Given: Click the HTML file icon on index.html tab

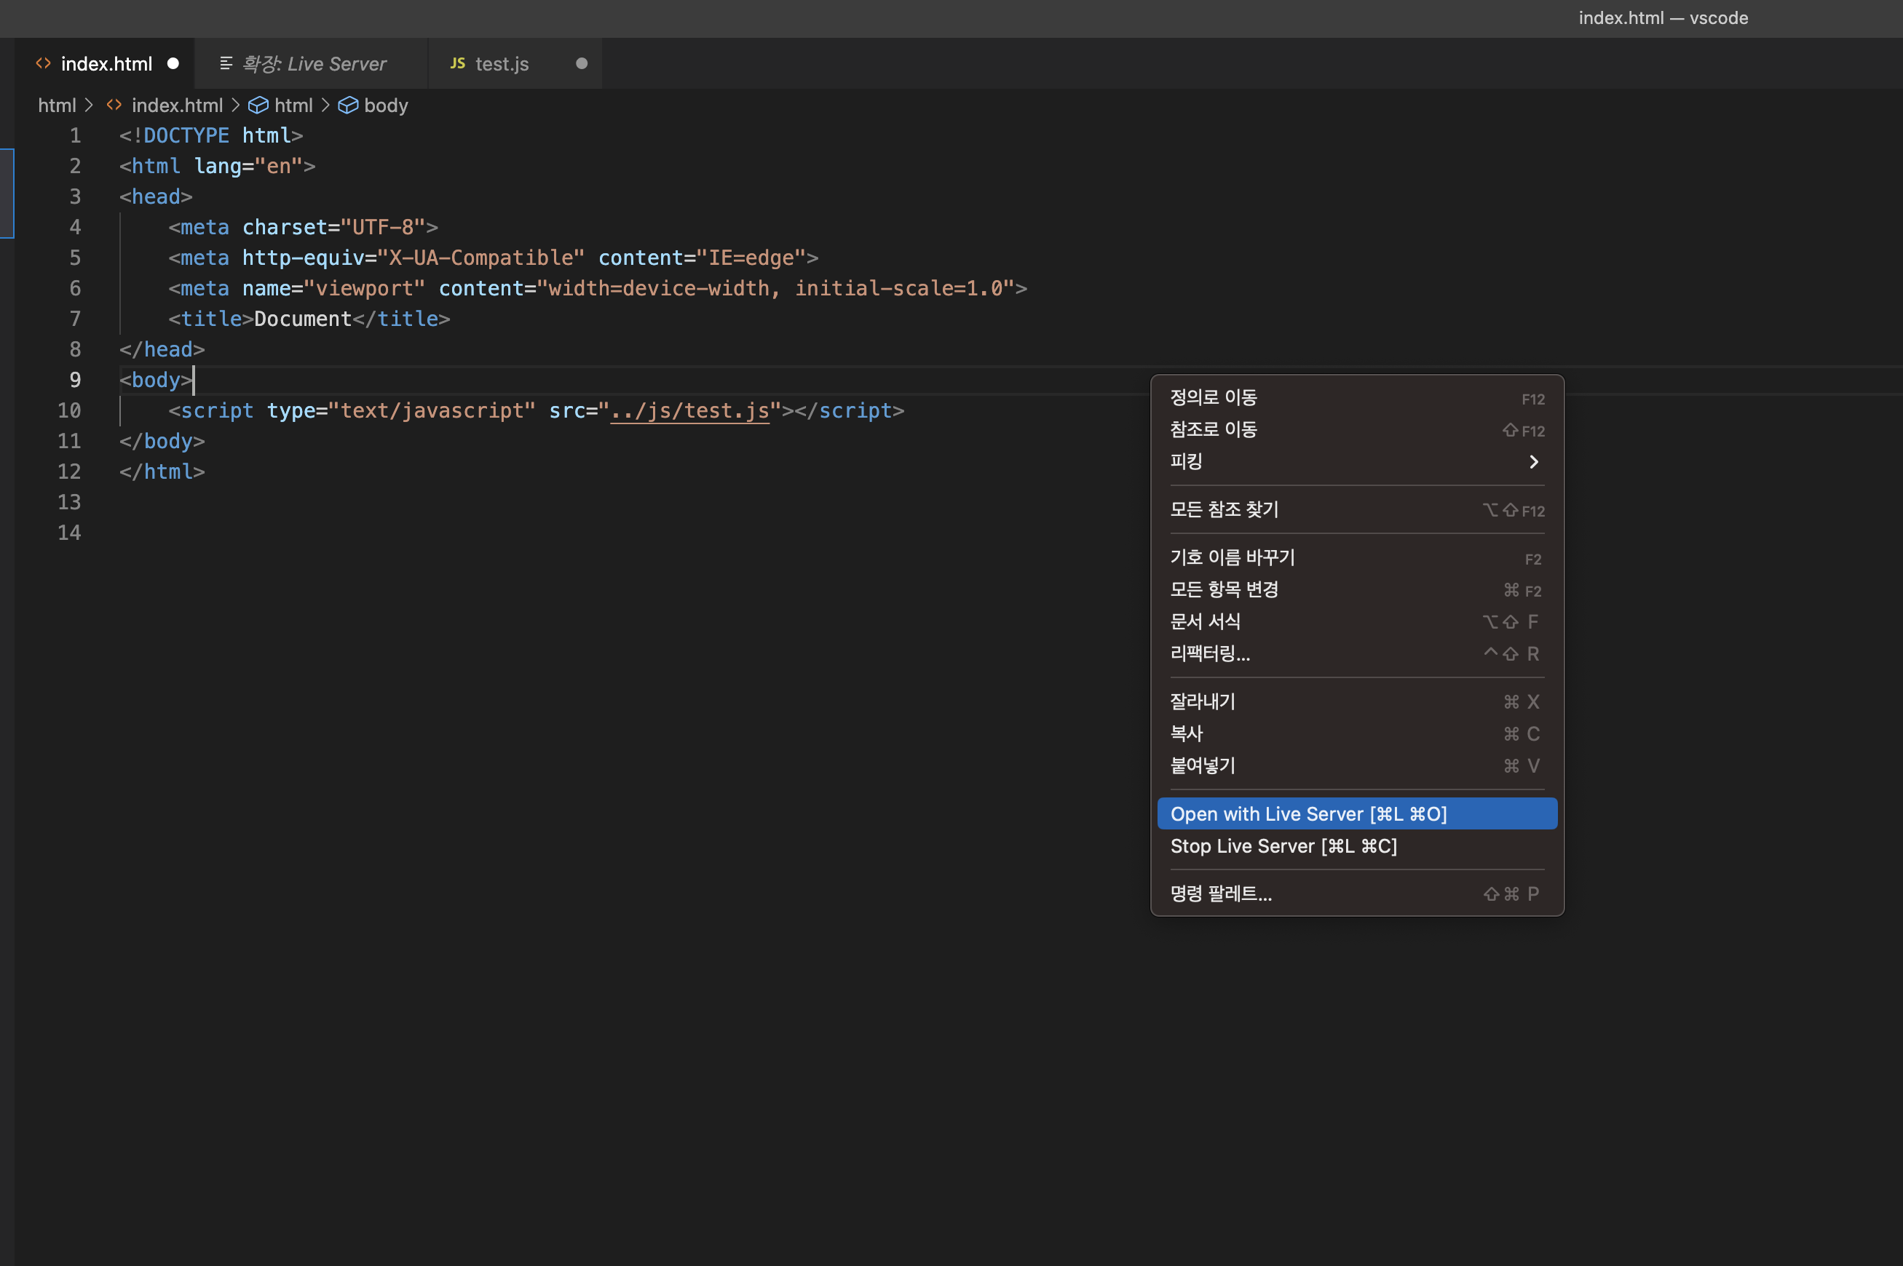Looking at the screenshot, I should [x=44, y=63].
